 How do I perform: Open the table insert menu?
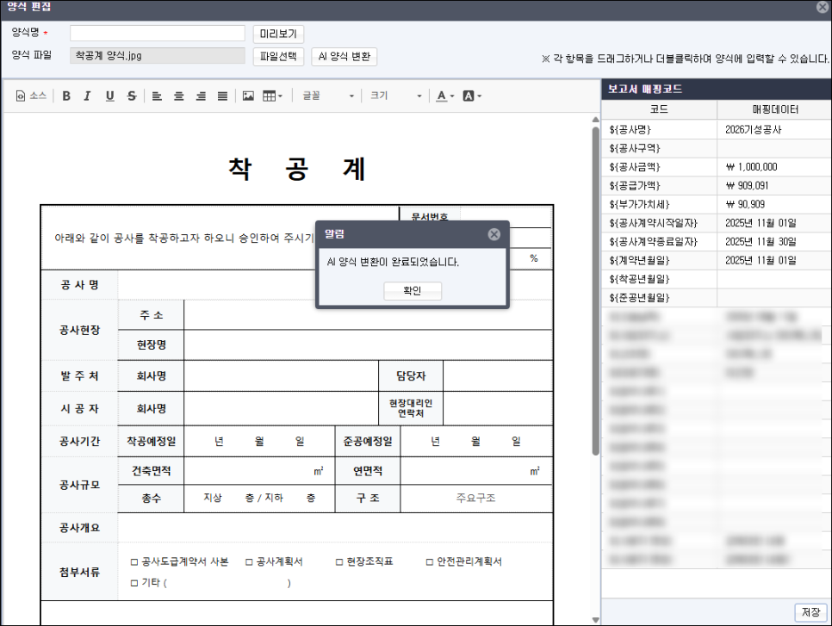pos(273,96)
